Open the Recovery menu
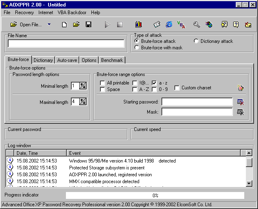 [24, 13]
